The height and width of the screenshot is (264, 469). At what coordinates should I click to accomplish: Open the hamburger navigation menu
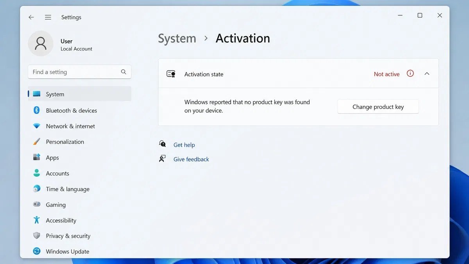(48, 17)
